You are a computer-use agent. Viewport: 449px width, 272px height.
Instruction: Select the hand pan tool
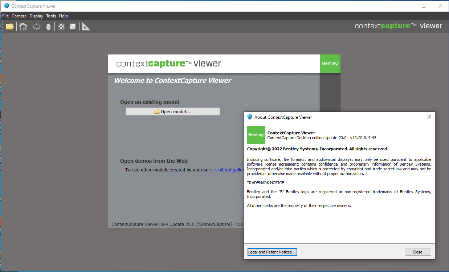48,27
